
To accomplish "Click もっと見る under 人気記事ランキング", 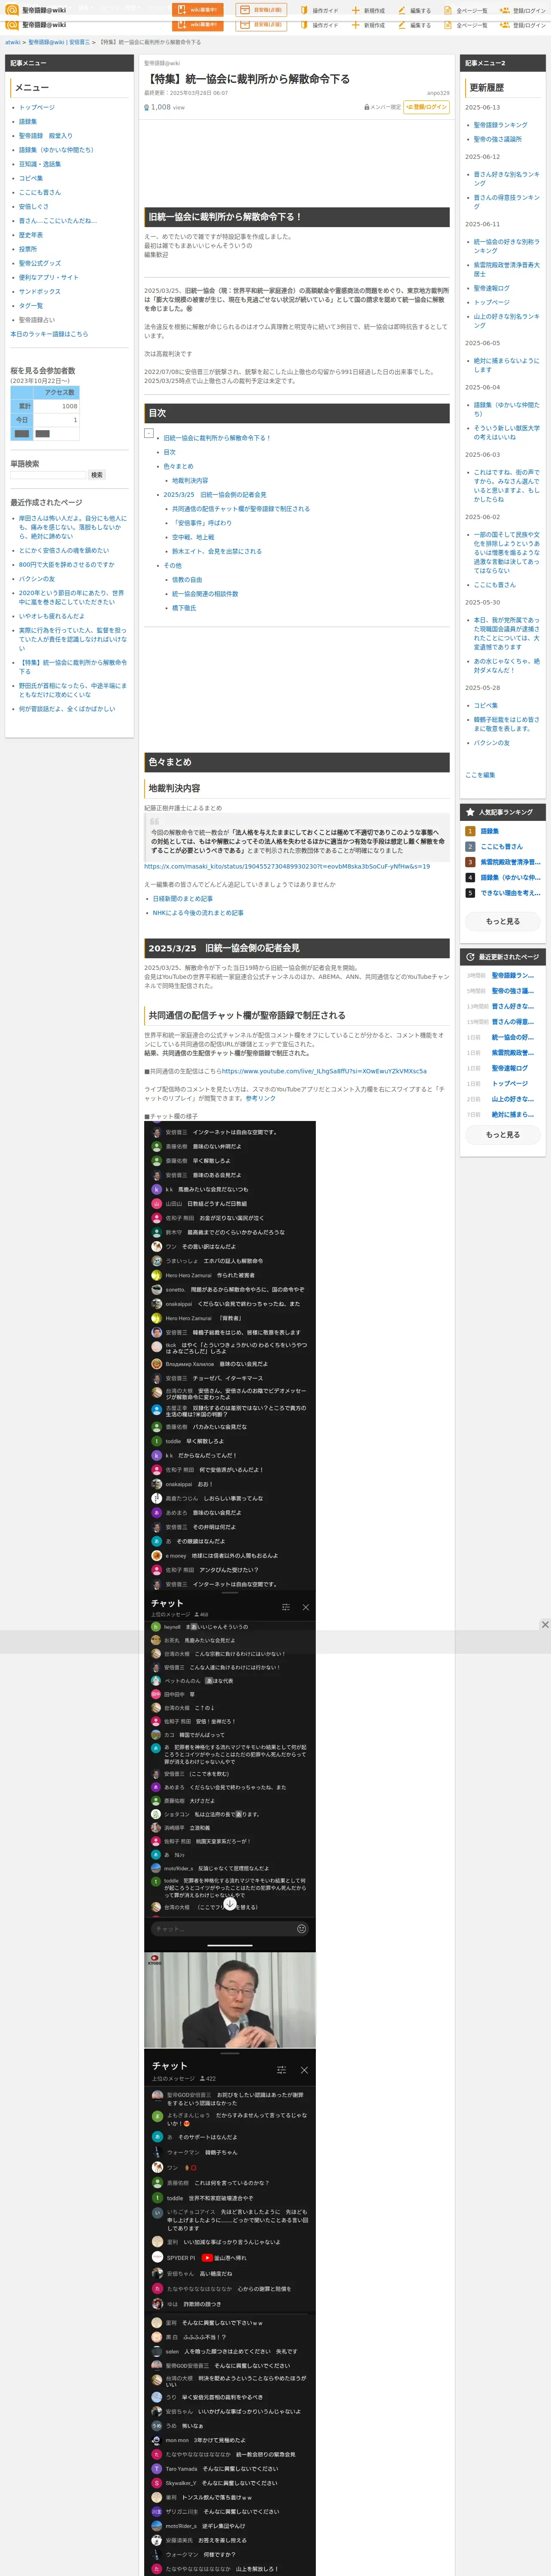I will (x=503, y=921).
